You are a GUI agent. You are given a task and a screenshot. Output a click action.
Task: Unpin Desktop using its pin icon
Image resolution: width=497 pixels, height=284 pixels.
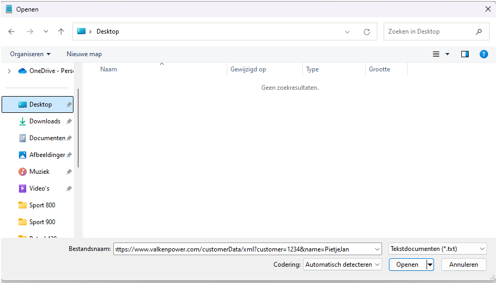tap(69, 104)
